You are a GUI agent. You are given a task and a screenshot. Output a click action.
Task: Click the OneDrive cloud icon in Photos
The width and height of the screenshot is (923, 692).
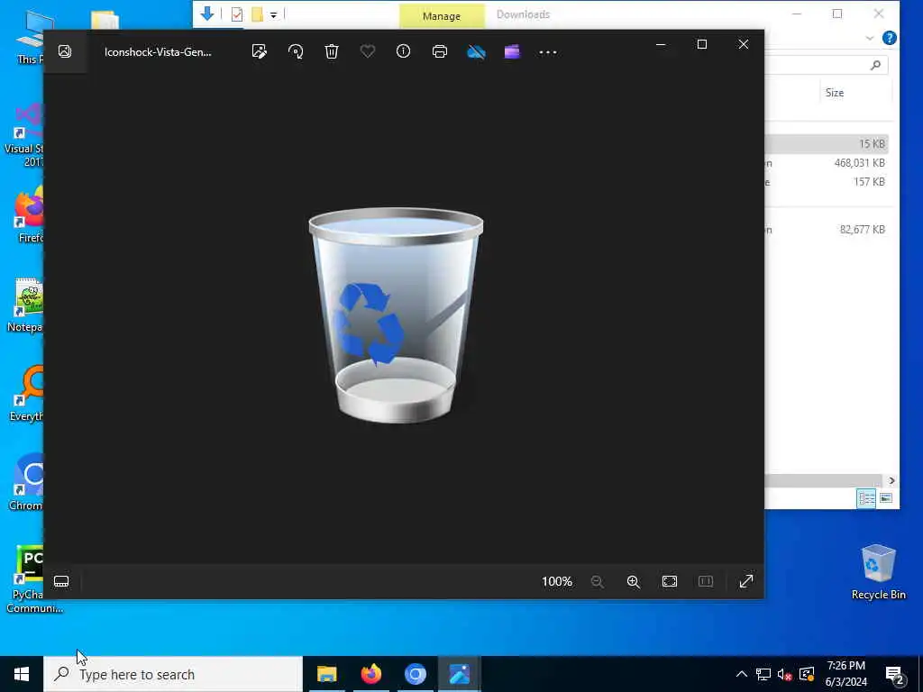[476, 51]
